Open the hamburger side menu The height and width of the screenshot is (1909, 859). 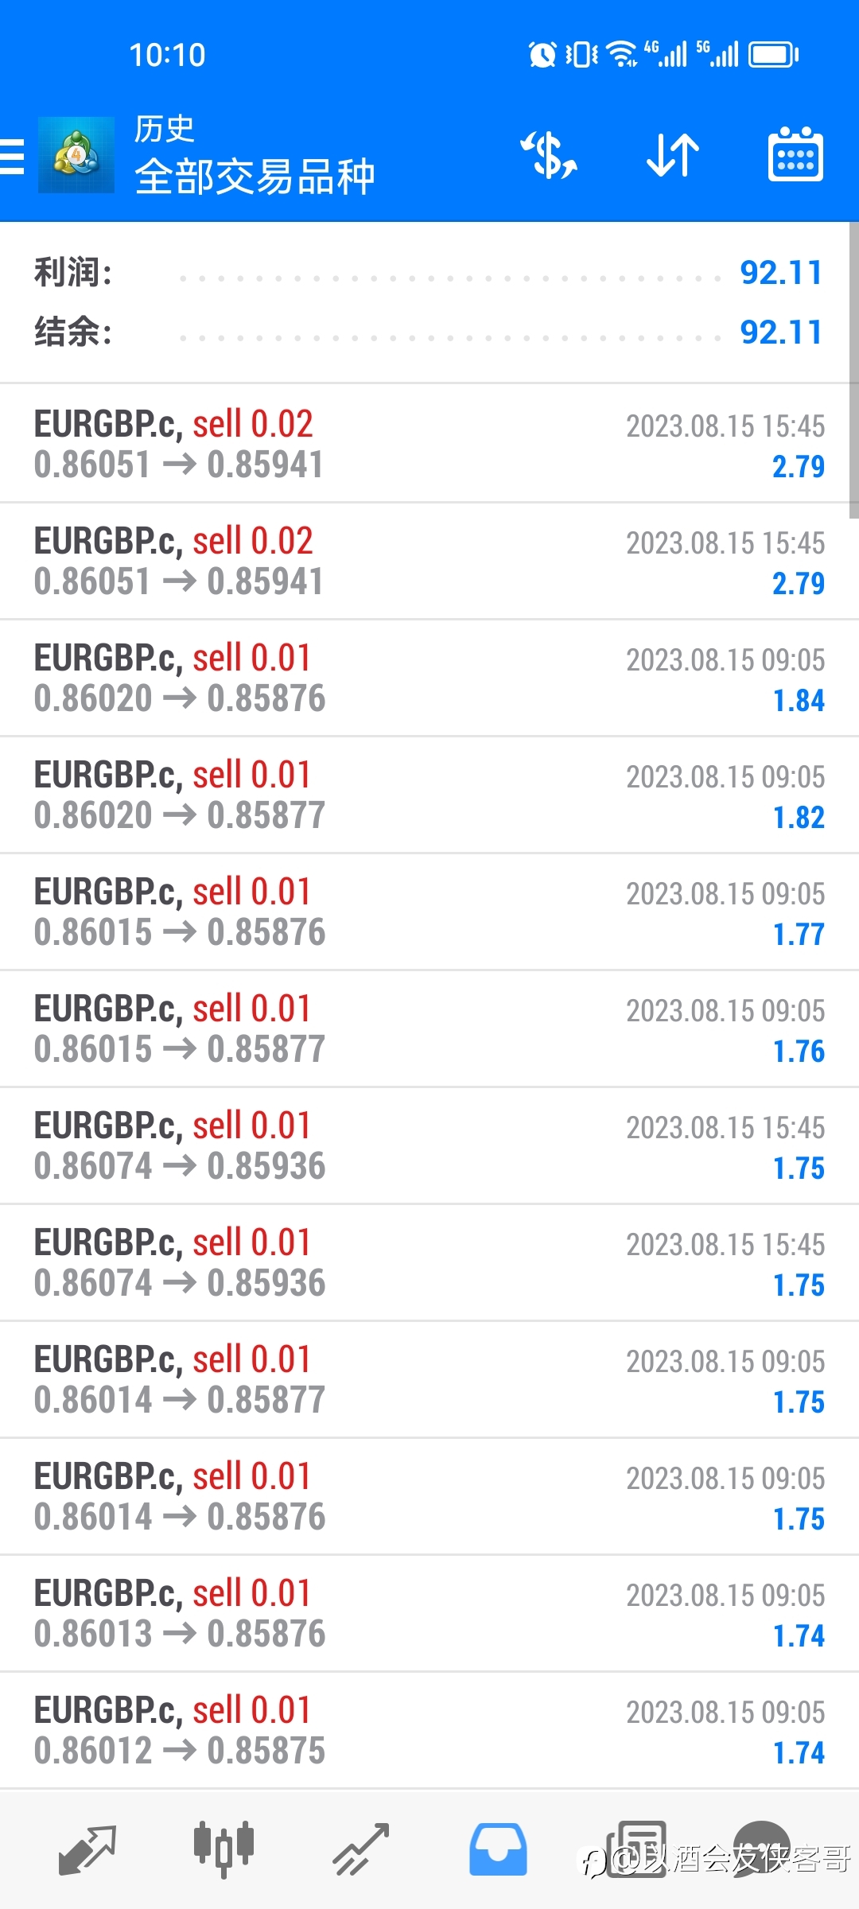[12, 156]
